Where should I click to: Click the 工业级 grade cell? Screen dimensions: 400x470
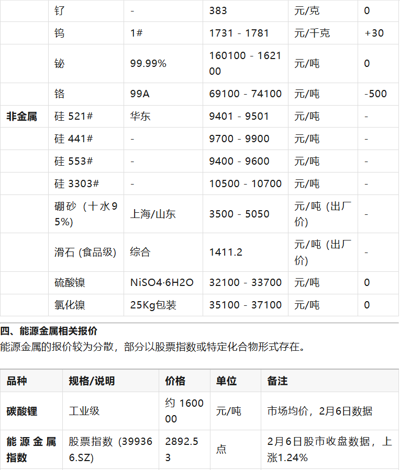[x=84, y=411]
